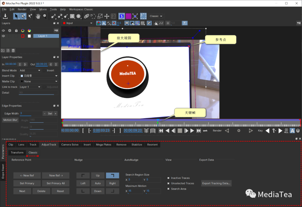Open the Matte Clip None dropdown
Viewport: 302px width, 207px height.
[39, 81]
